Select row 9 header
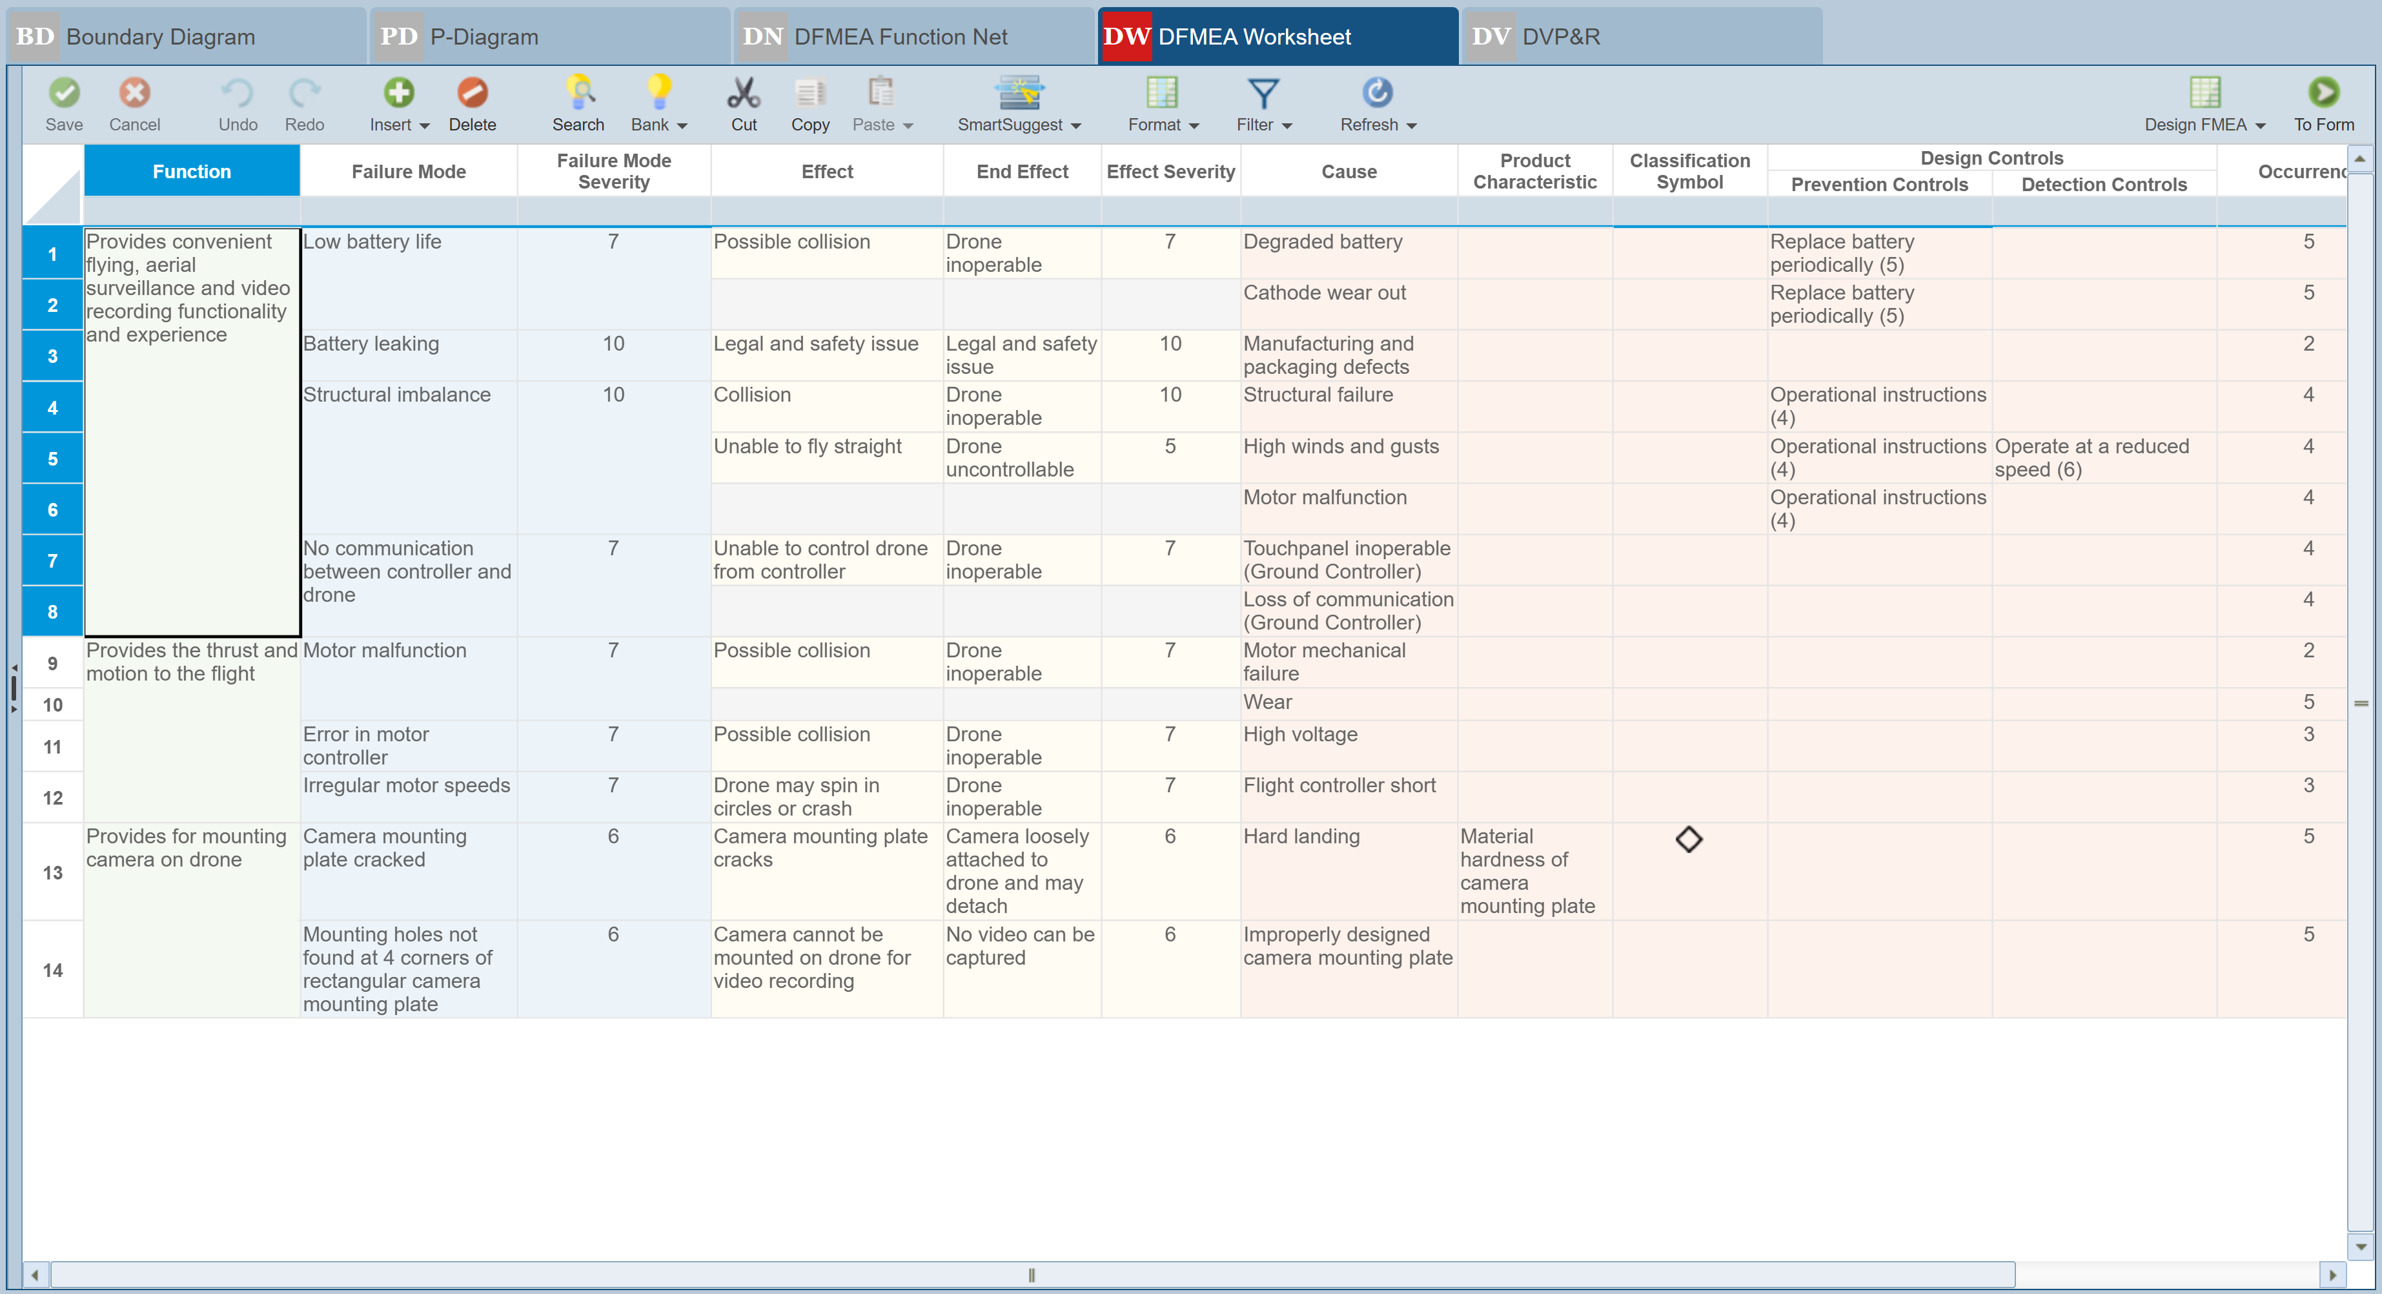Viewport: 2382px width, 1294px height. [x=53, y=663]
